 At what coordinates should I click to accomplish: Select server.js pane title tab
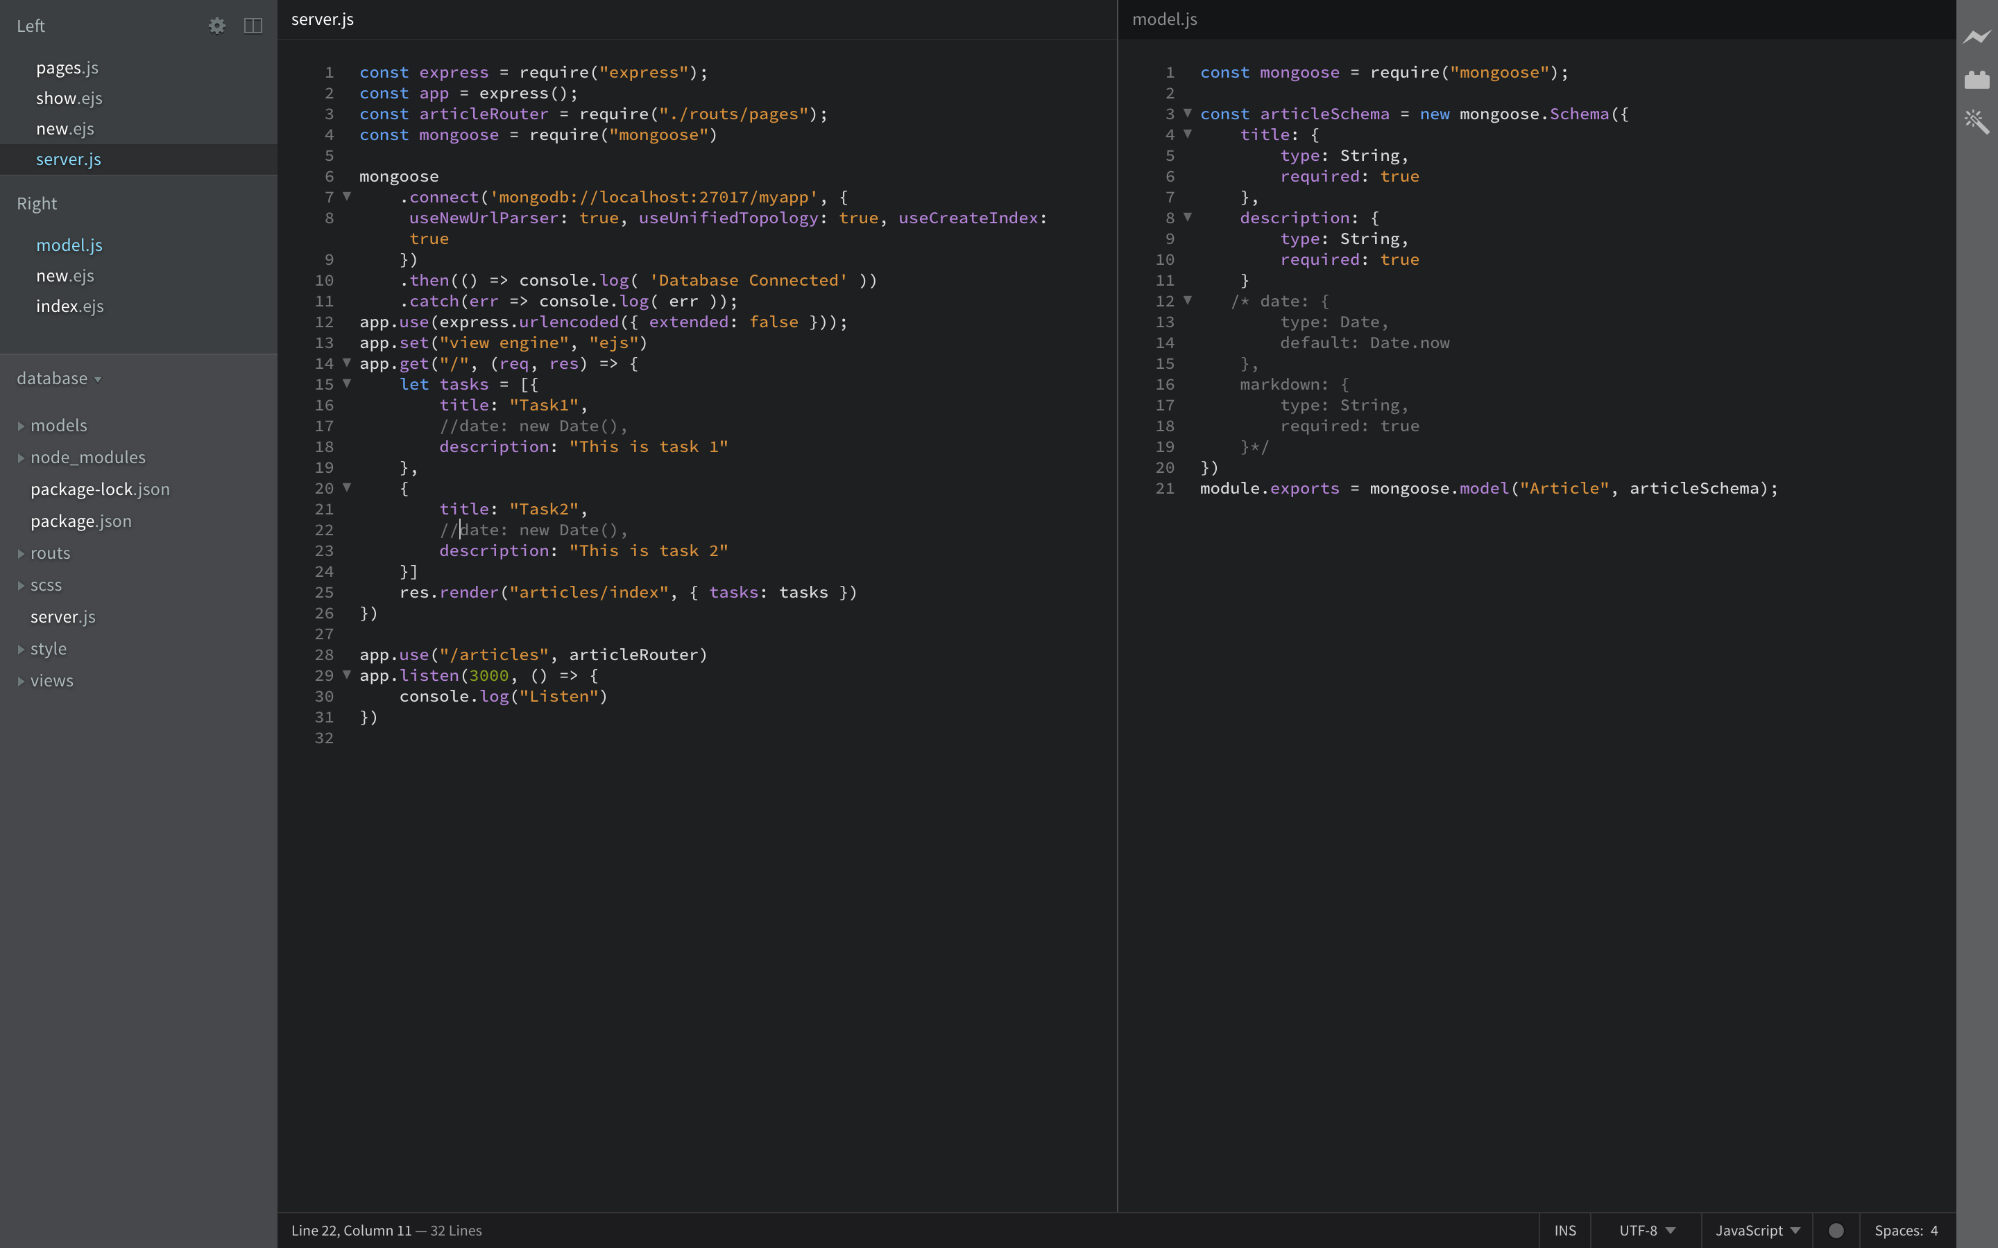tap(322, 19)
